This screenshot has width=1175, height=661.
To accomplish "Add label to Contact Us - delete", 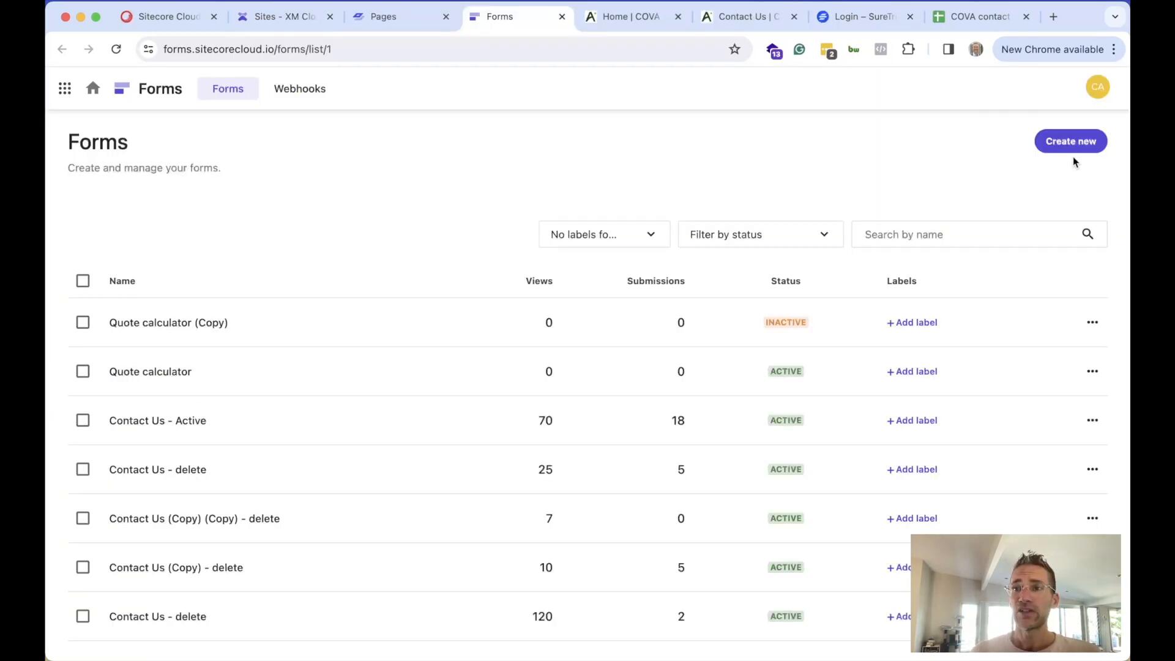I will click(912, 469).
